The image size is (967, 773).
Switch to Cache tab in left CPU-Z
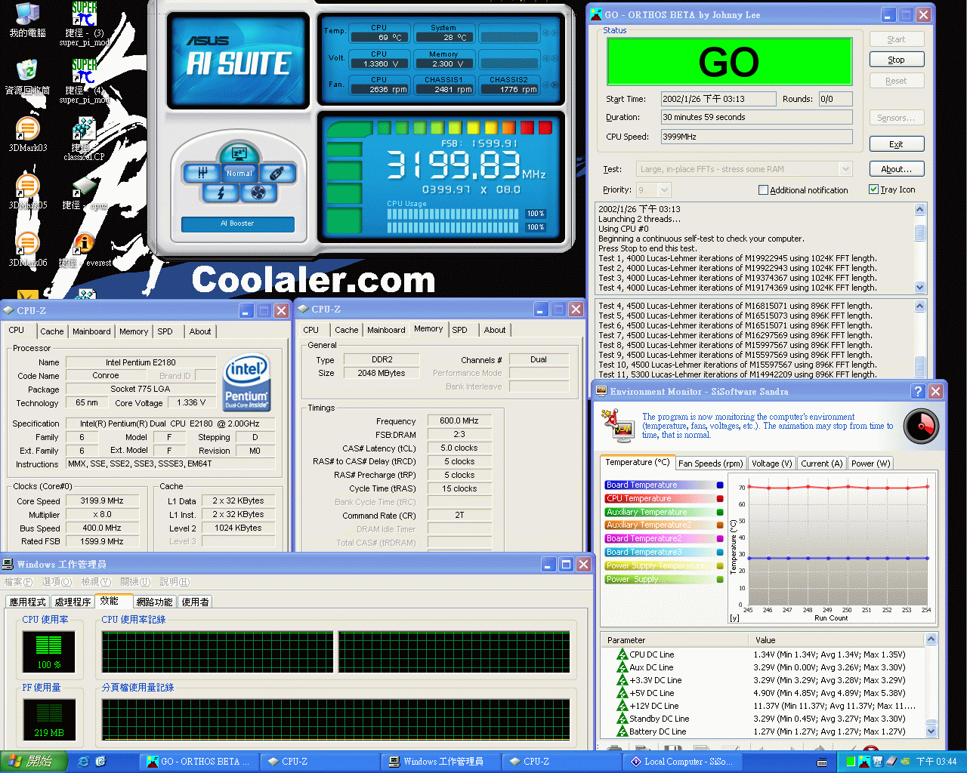pos(52,331)
